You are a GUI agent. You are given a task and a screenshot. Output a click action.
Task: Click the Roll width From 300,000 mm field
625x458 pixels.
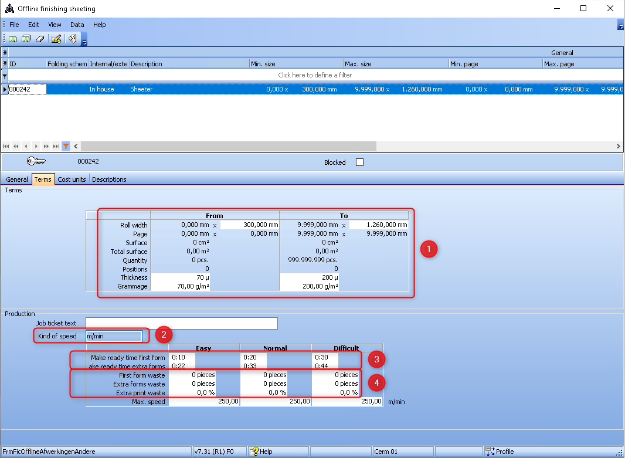(250, 225)
